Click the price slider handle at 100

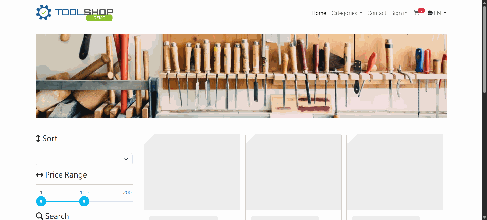click(x=84, y=201)
